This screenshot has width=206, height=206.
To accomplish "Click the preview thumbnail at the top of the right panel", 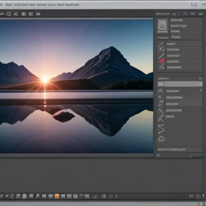I will coord(162,25).
